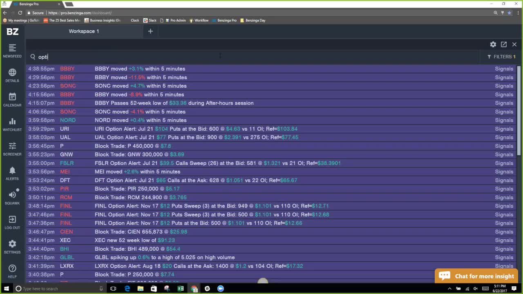This screenshot has height=294, width=523.
Task: Select 'Block Trade: BHI 489,000' headline
Action: pos(138,249)
